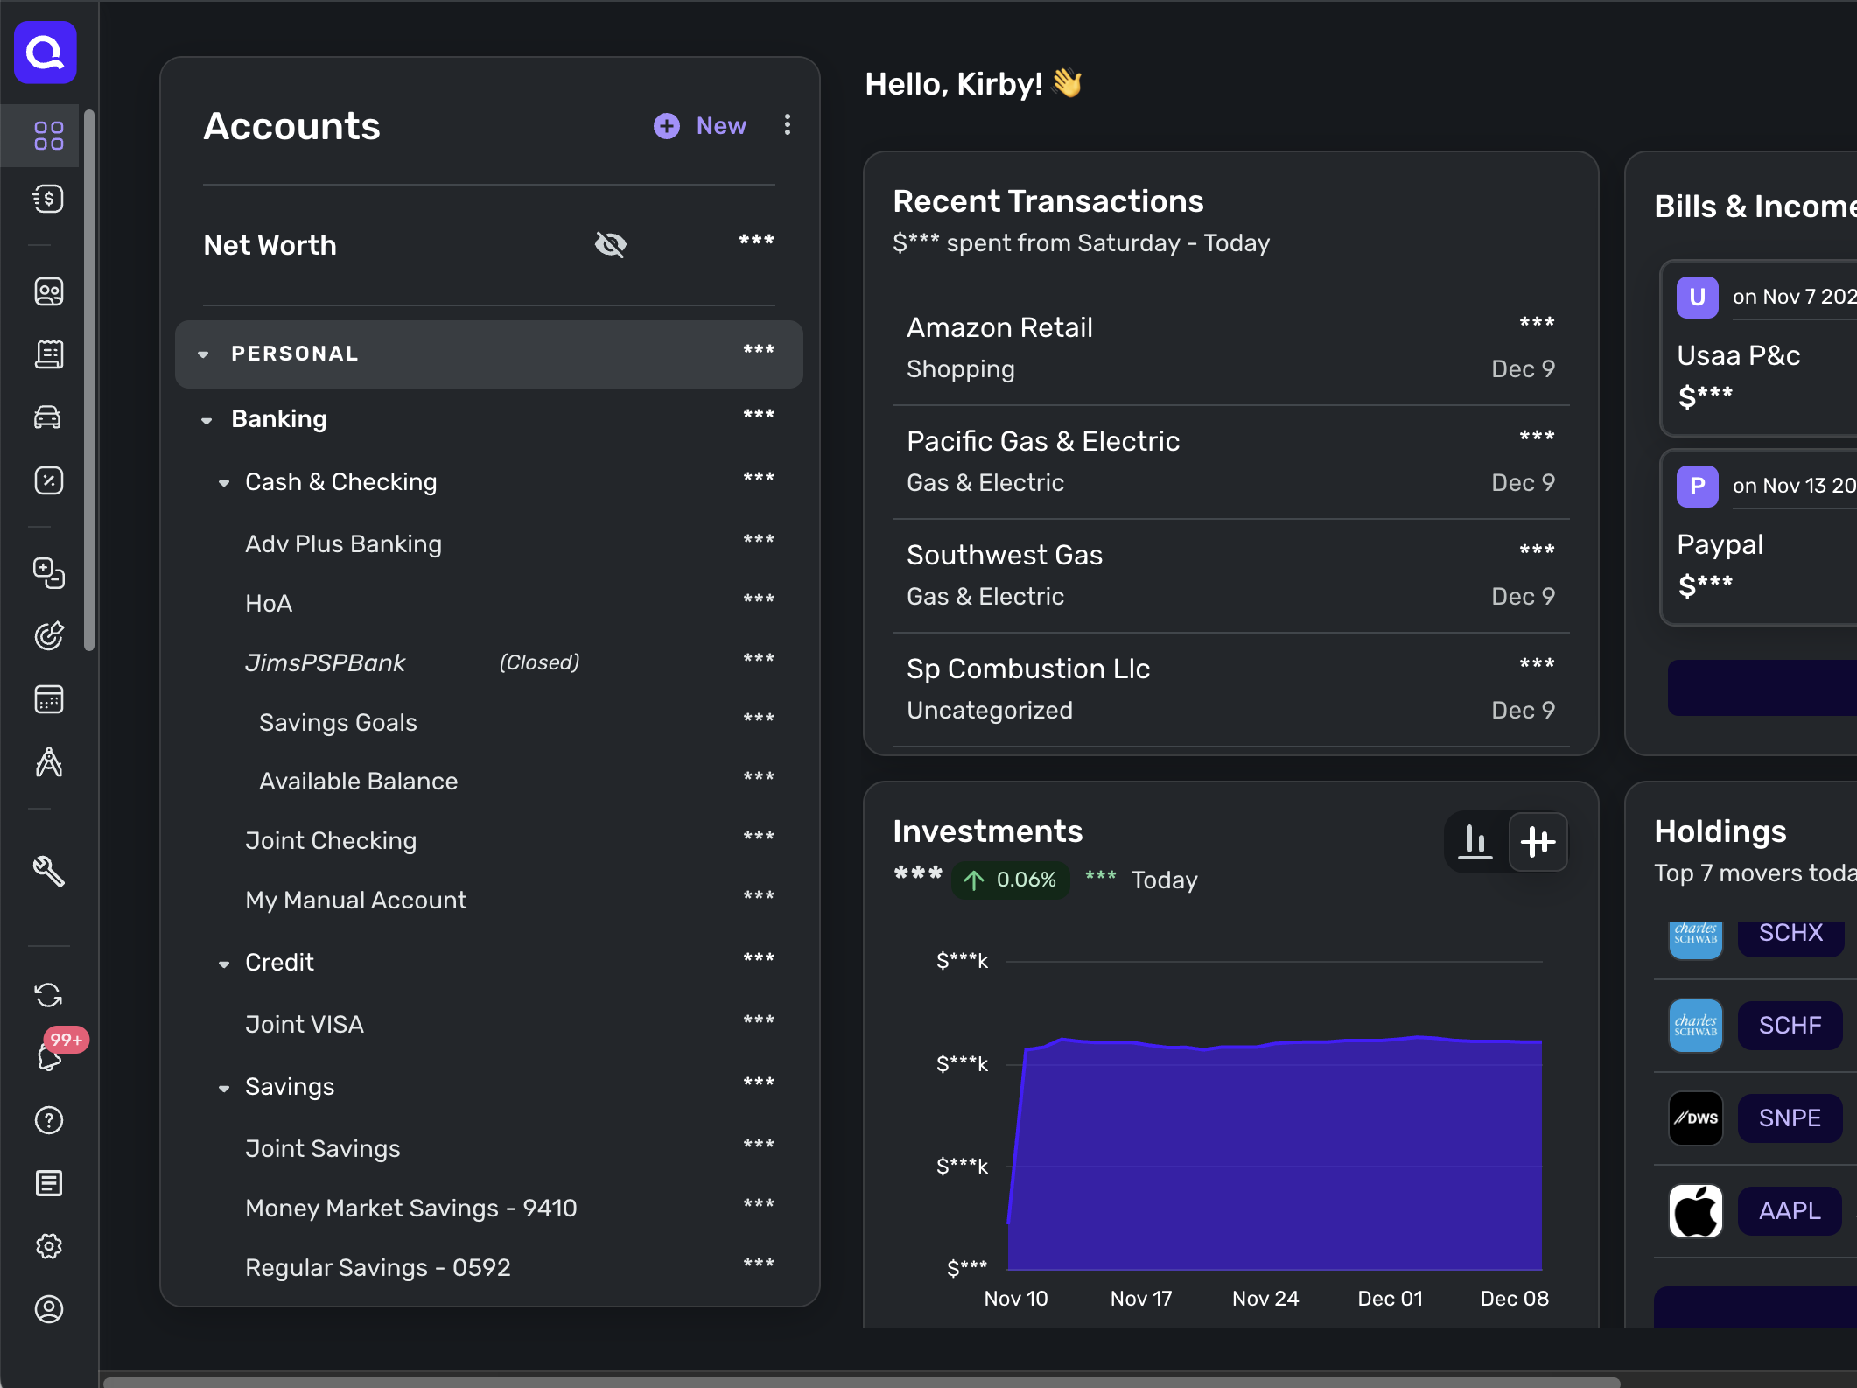Switch Investments to bar chart view
This screenshot has width=1857, height=1388.
(x=1475, y=842)
